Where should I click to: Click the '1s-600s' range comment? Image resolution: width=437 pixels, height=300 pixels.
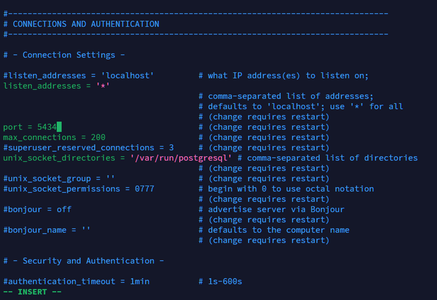[x=224, y=281]
